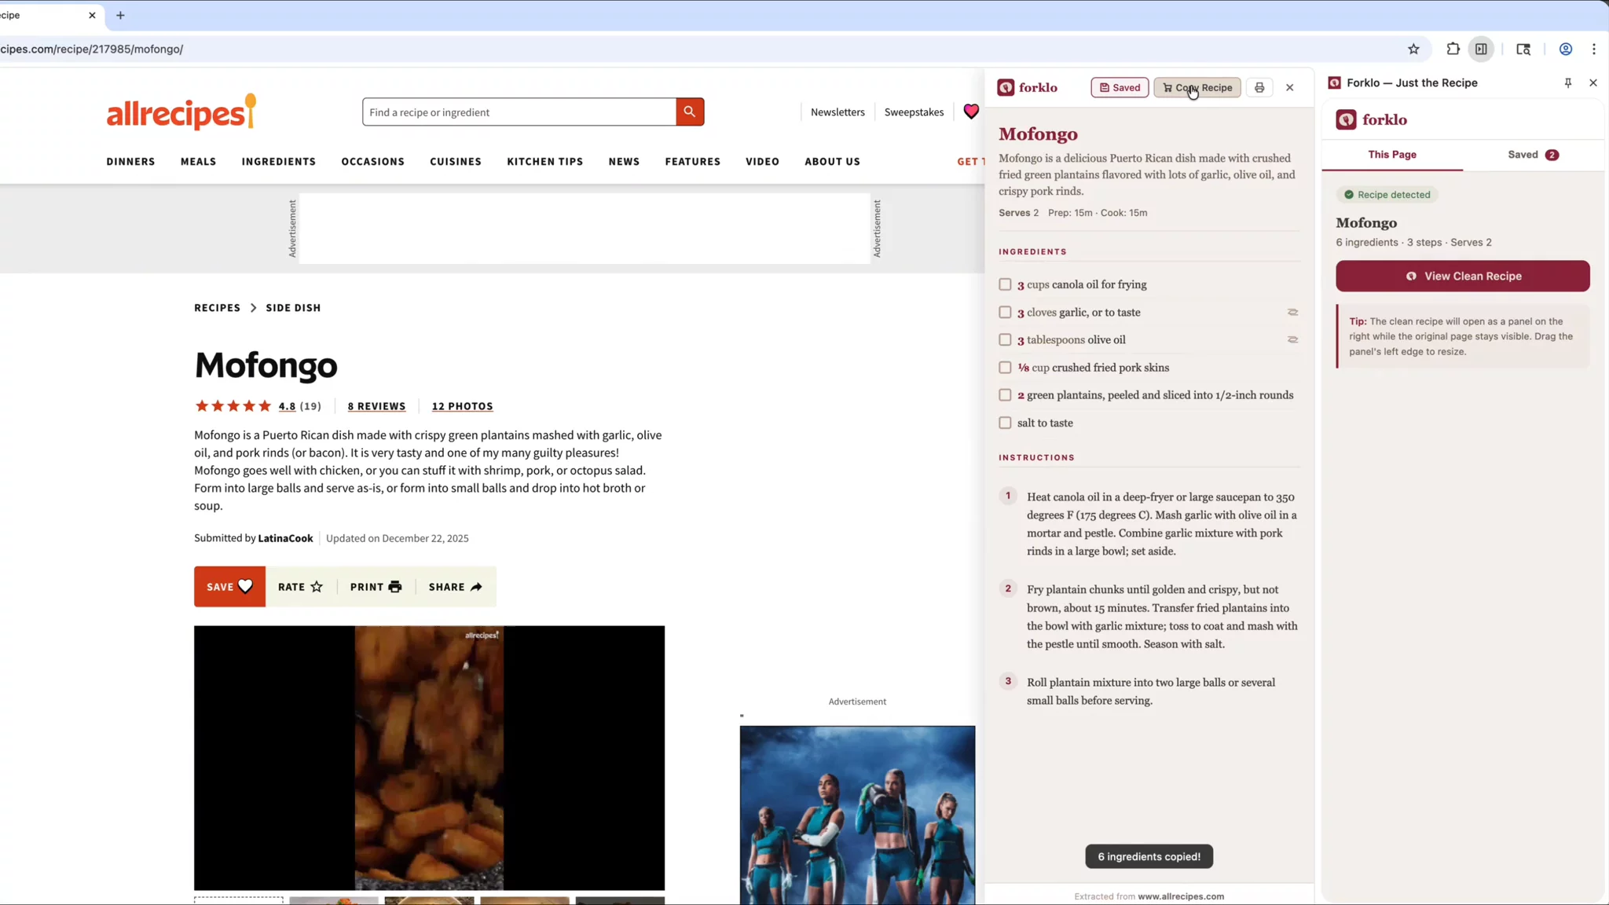Click the allrecipes search magnifier button

click(689, 112)
